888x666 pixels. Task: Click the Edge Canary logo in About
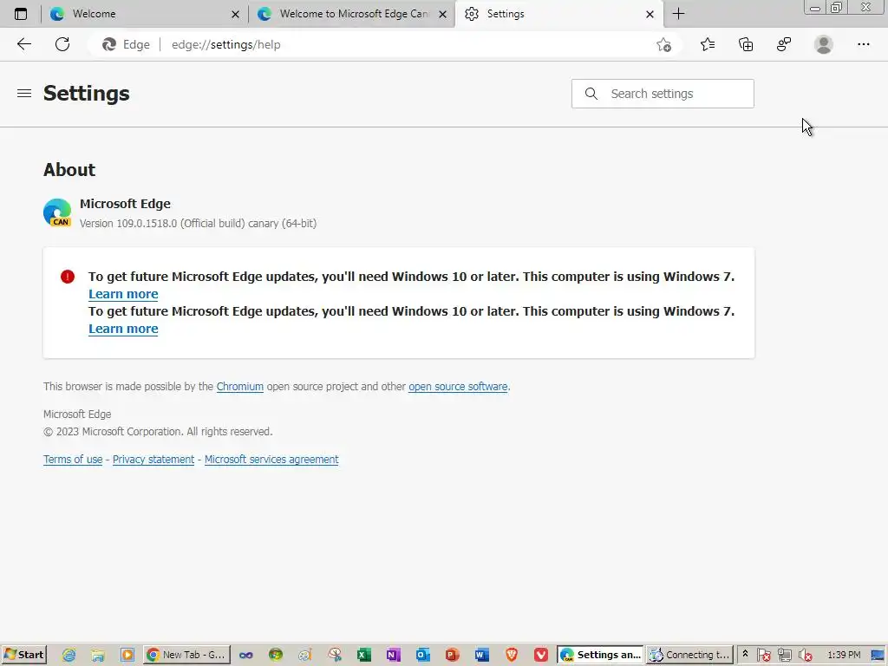[57, 213]
